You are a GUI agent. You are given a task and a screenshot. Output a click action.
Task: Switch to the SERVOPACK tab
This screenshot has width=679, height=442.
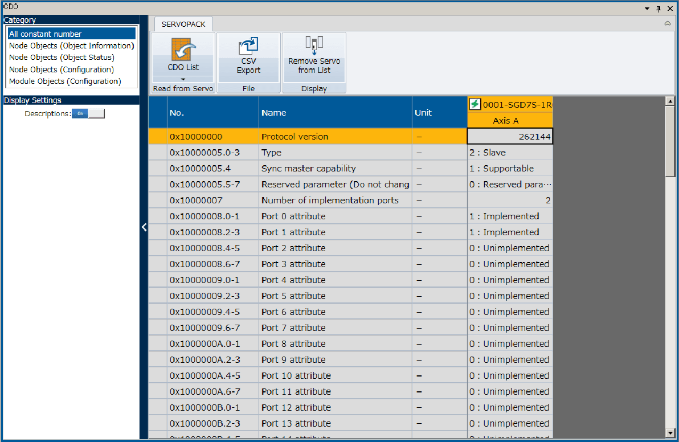coord(183,24)
